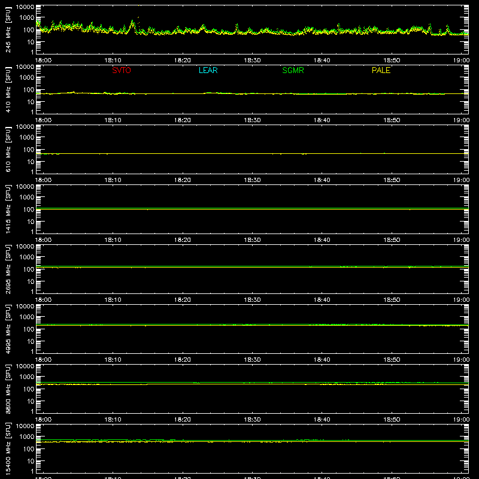479x479 pixels.
Task: Click 18:30 tick under the 245 MHz panel
Action: 252,60
